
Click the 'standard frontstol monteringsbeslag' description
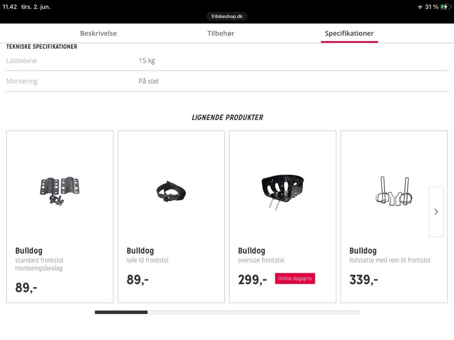39,264
